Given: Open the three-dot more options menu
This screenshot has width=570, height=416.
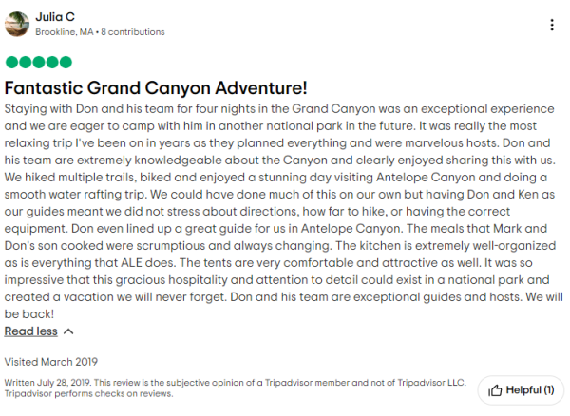Looking at the screenshot, I should coord(553,25).
